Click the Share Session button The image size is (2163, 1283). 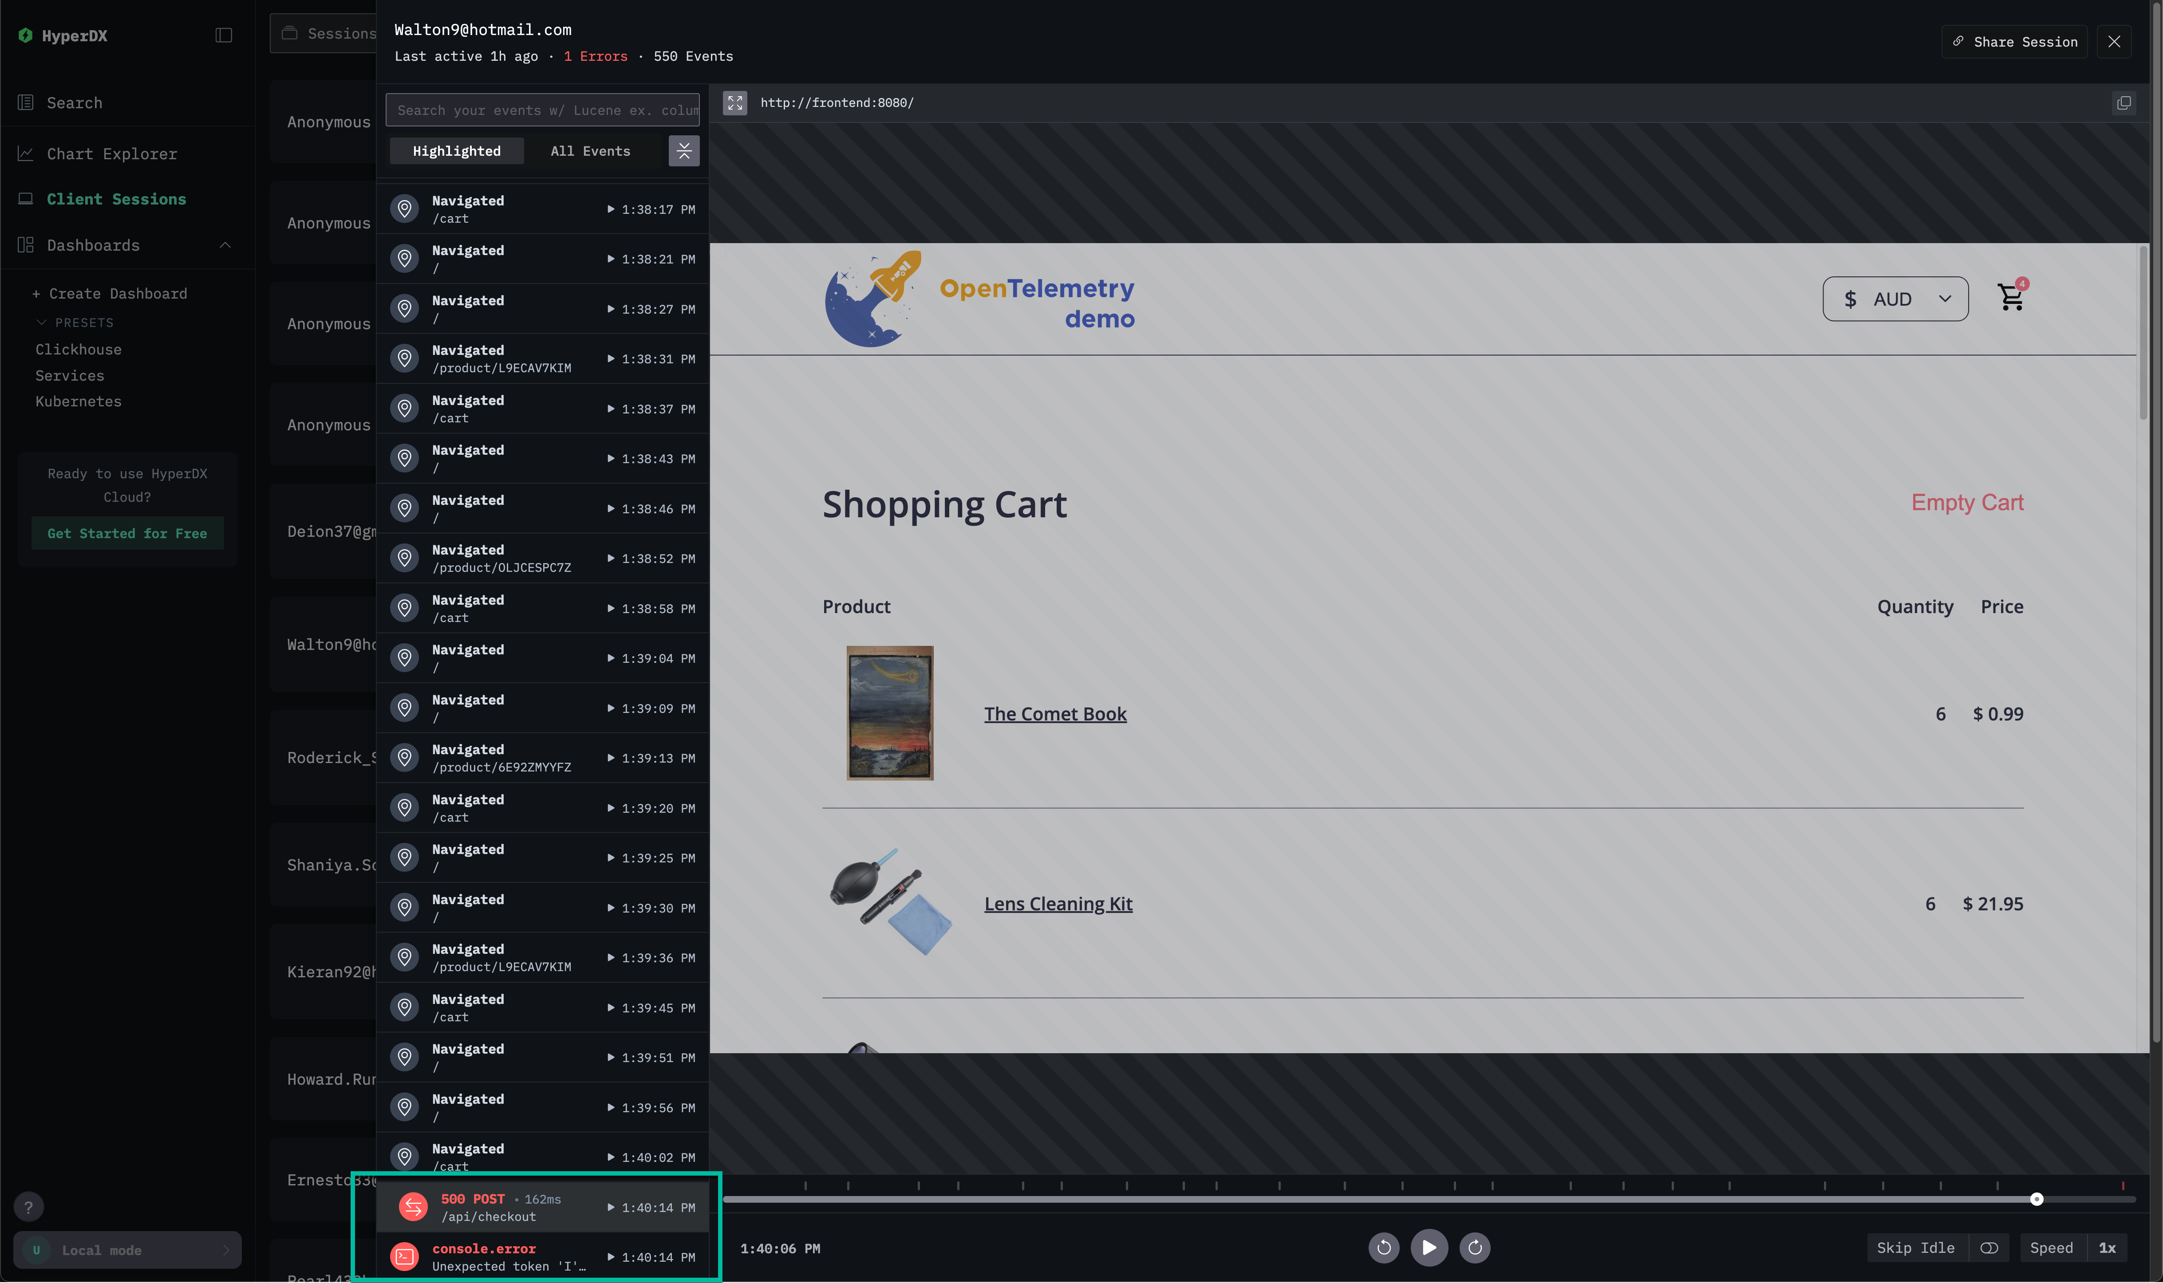point(2014,42)
